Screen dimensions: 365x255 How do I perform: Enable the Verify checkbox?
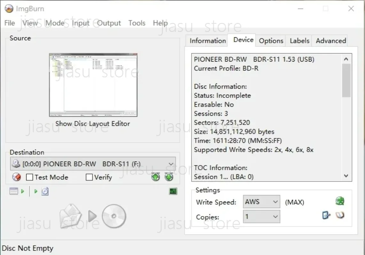coord(89,177)
